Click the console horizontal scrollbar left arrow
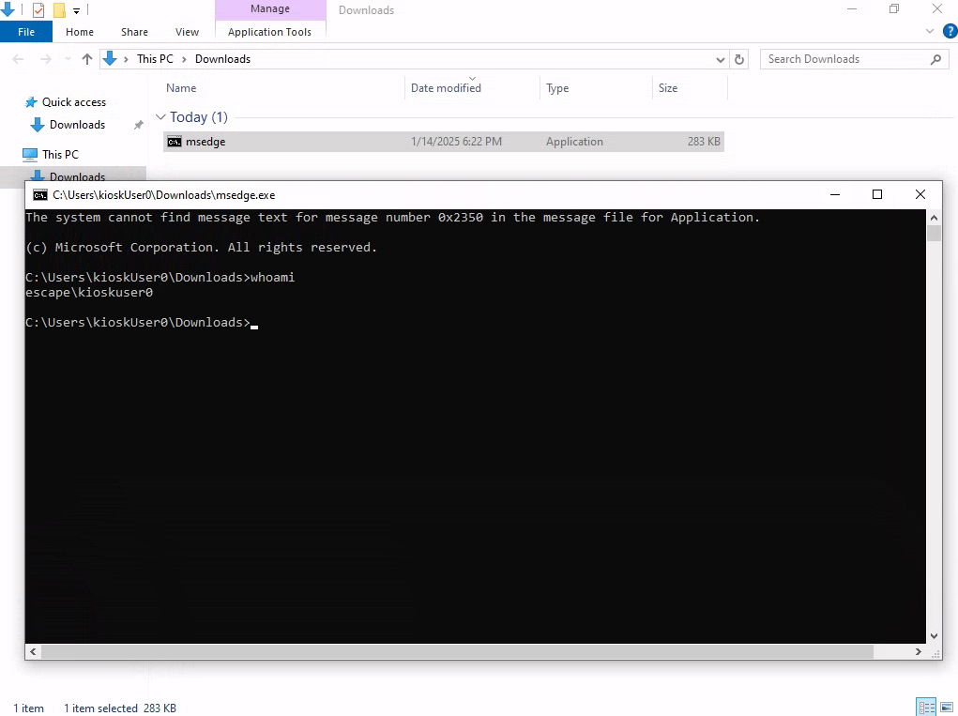Screen dimensions: 958x716 pyautogui.click(x=33, y=652)
